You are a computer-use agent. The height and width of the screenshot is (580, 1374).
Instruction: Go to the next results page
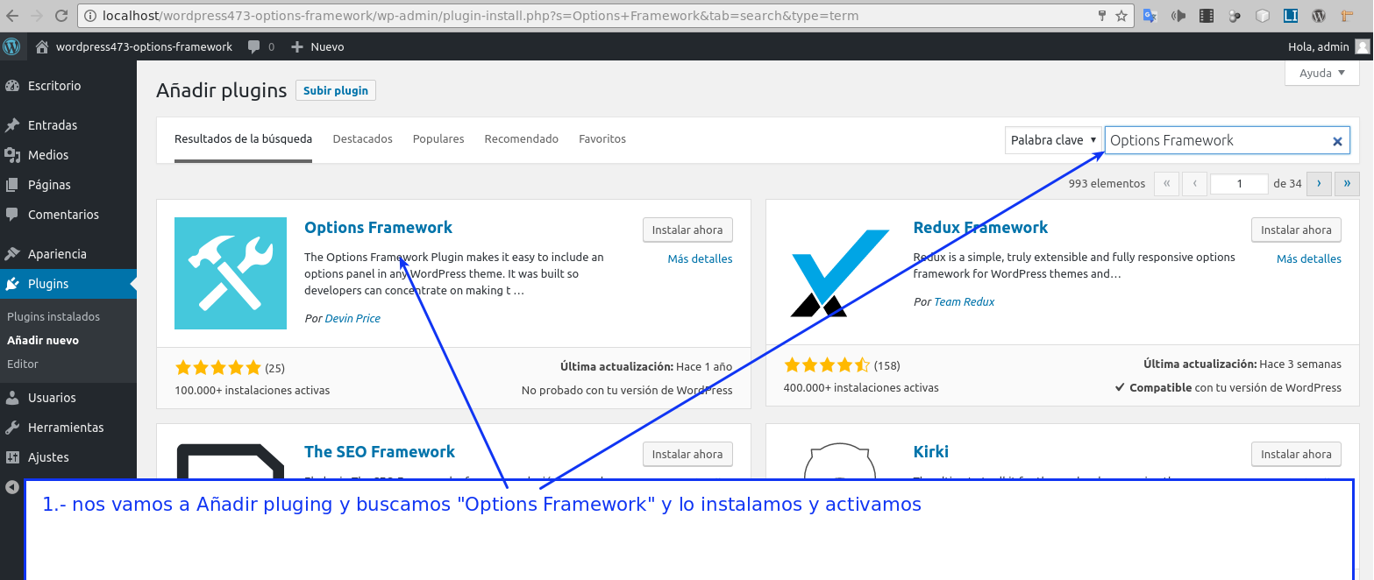[x=1319, y=184]
